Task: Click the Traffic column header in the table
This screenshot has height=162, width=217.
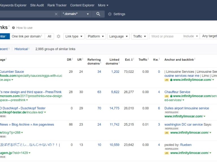Action: (x=143, y=60)
